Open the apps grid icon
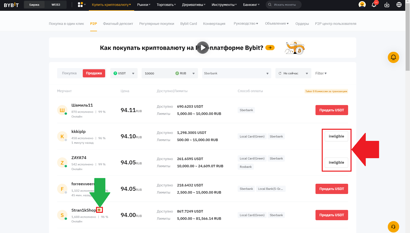This screenshot has width=410, height=233. pyautogui.click(x=80, y=5)
